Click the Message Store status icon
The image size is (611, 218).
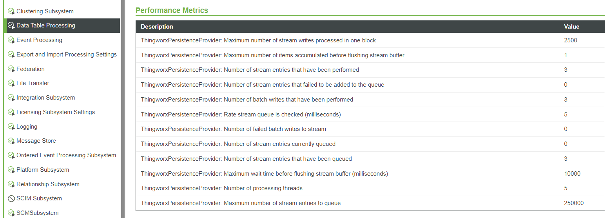click(x=11, y=141)
